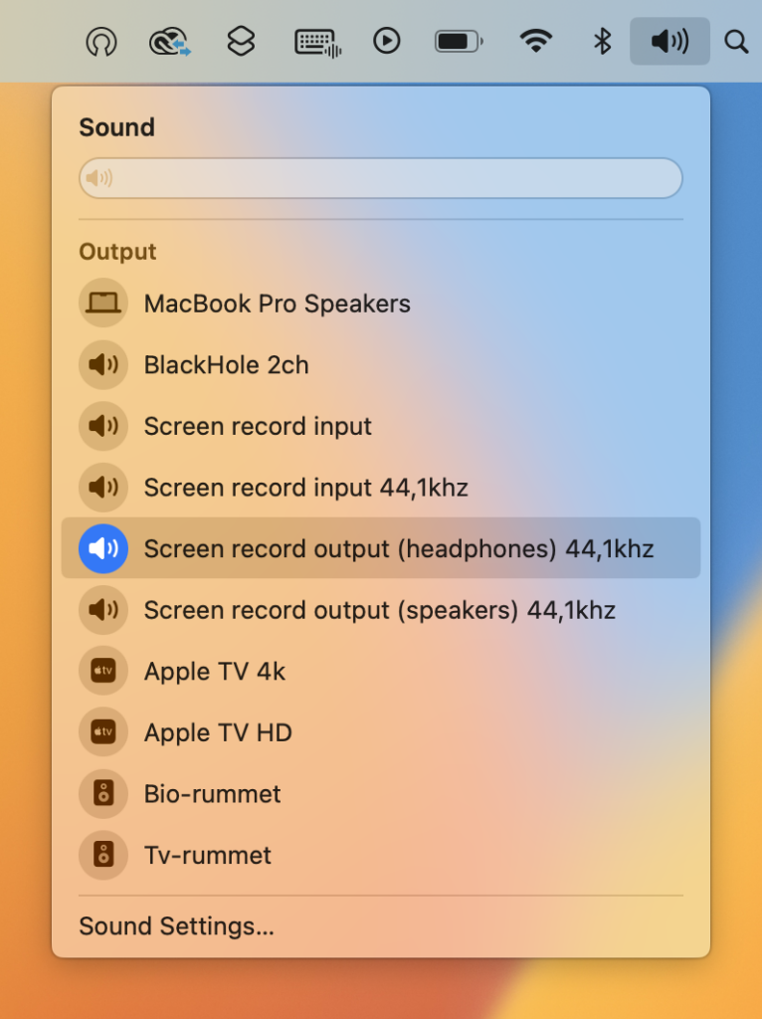Viewport: 762px width, 1019px height.
Task: Click the Sound volume slider
Action: 381,178
